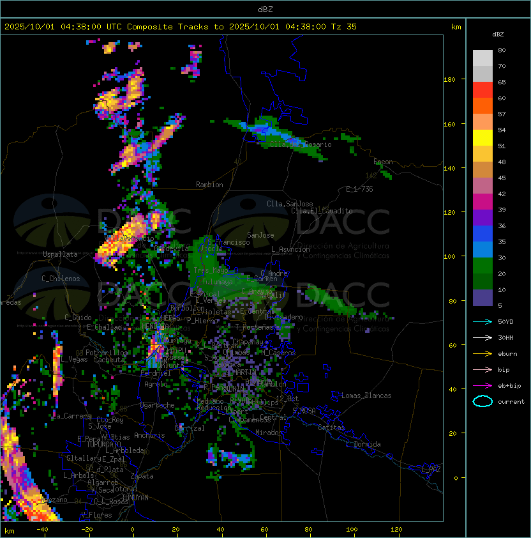Select the purple swatch between 39 and 36
Image resolution: width=531 pixels, height=538 pixels.
(482, 218)
